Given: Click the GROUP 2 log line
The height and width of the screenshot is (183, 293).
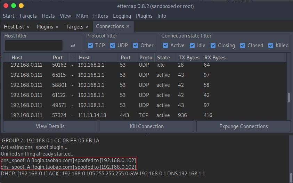Looking at the screenshot, I should point(50,141).
